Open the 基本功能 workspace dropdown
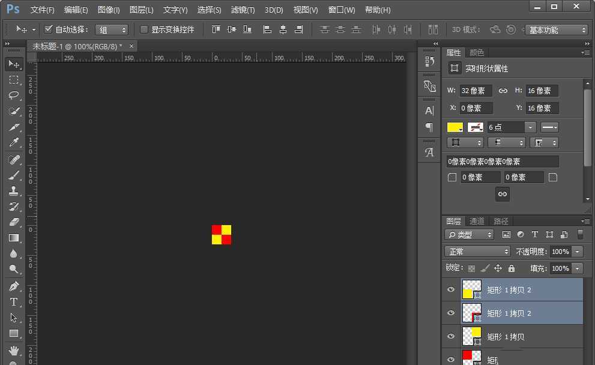Viewport: 595px width, 365px height. click(557, 30)
